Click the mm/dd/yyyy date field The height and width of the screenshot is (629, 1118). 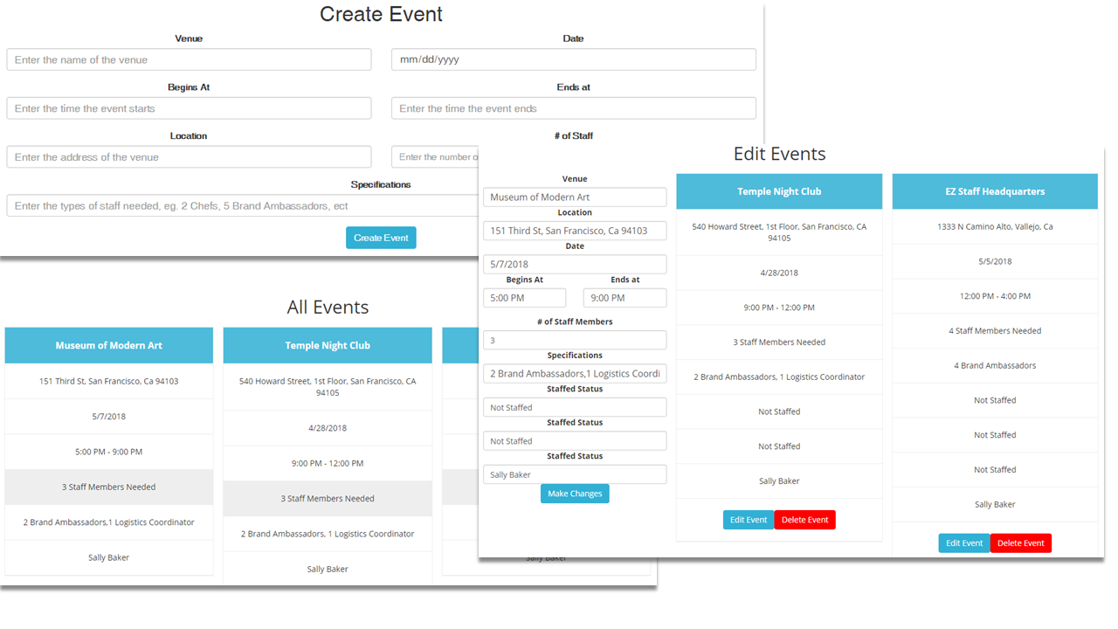coord(573,59)
